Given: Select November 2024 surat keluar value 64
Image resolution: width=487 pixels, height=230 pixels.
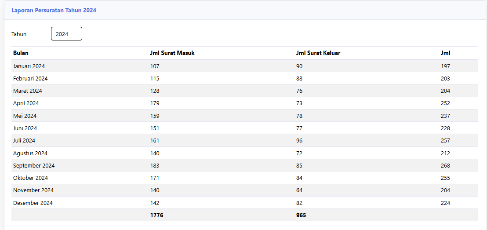Looking at the screenshot, I should tap(299, 190).
